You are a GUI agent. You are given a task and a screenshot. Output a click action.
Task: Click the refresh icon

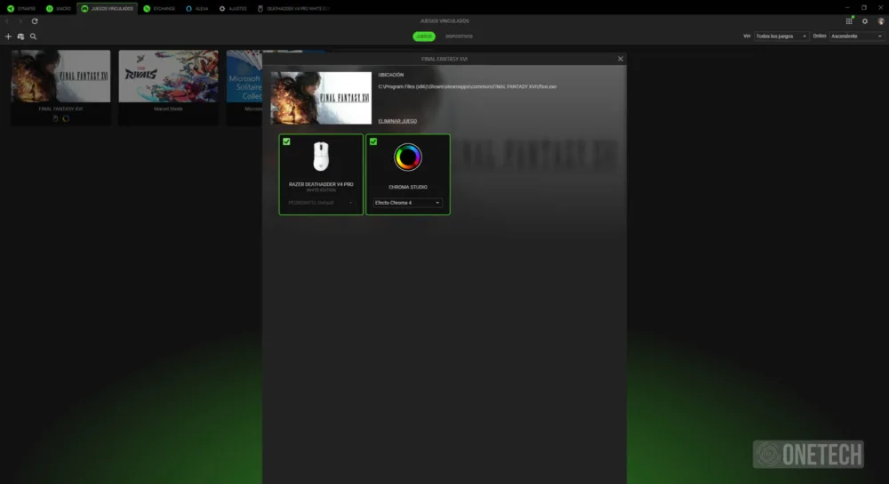coord(35,21)
